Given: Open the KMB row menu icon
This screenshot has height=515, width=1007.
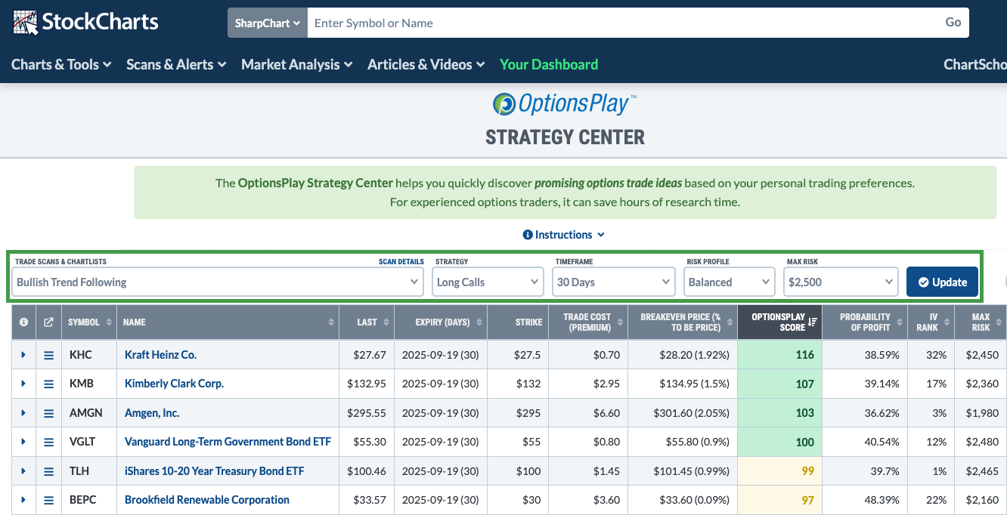Looking at the screenshot, I should coord(49,384).
